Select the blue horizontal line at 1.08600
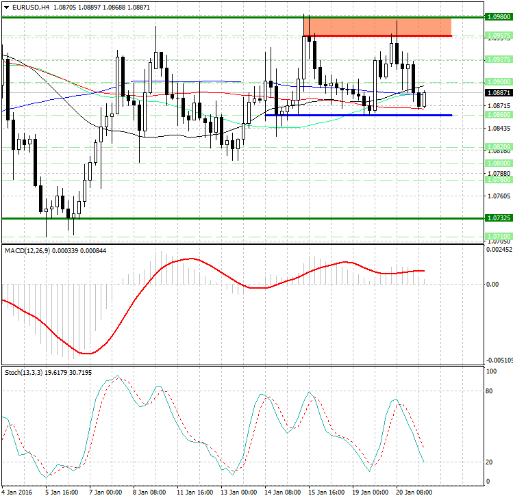The width and height of the screenshot is (513, 500). tap(358, 115)
